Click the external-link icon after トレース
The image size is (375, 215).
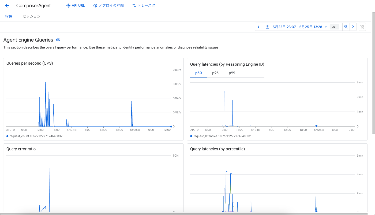154,6
